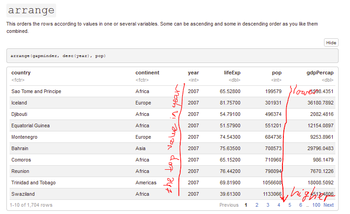Screen dimensions: 350x214
Task: Click the country column header
Action: pyautogui.click(x=21, y=73)
